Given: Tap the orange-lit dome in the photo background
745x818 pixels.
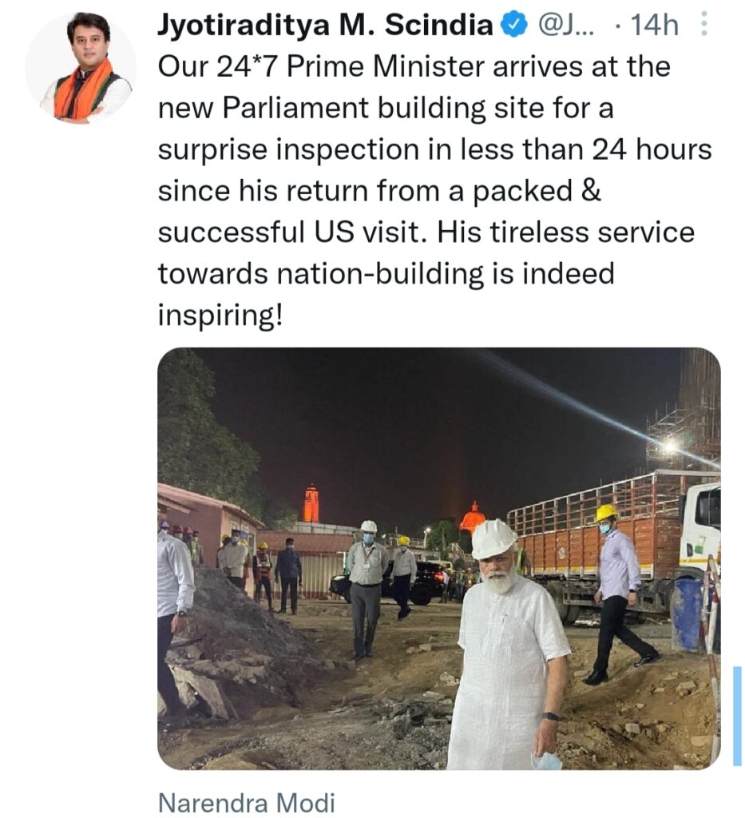Looking at the screenshot, I should tap(474, 517).
